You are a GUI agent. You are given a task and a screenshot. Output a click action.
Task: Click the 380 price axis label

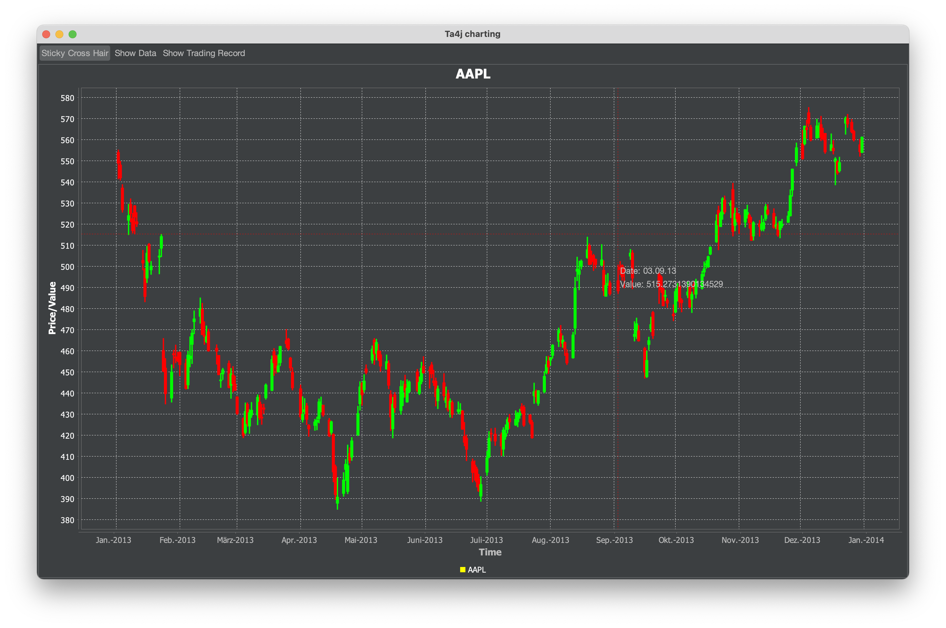click(x=67, y=520)
